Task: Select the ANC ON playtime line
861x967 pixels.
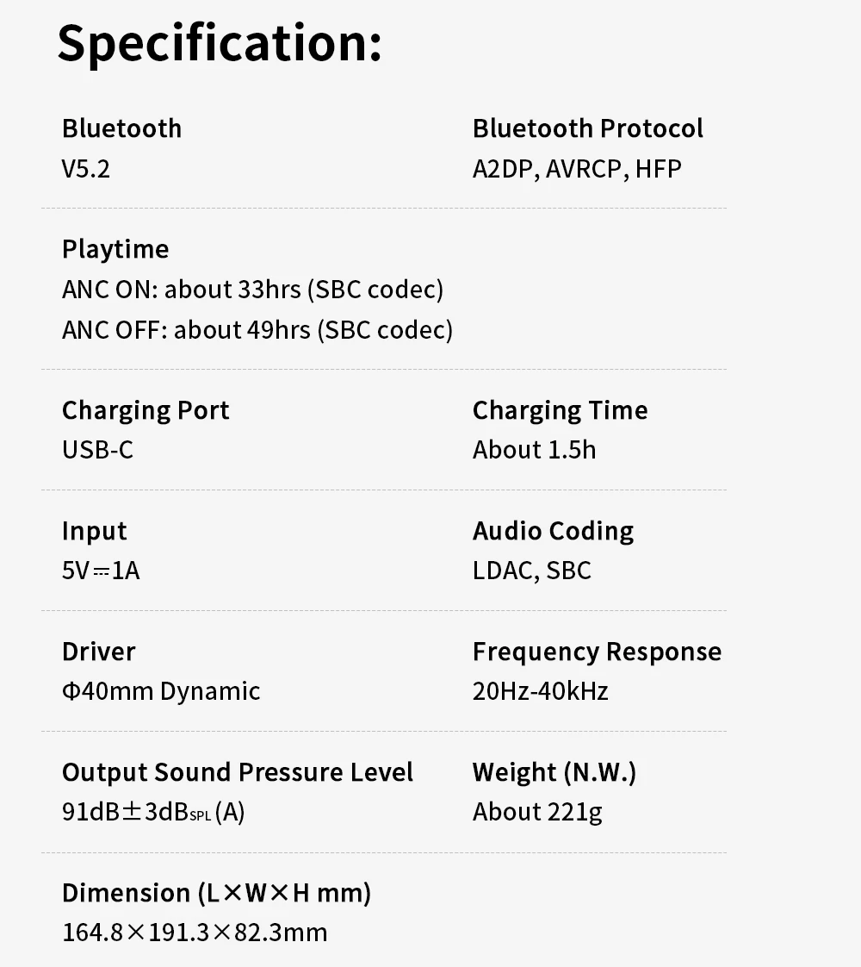Action: [x=252, y=289]
